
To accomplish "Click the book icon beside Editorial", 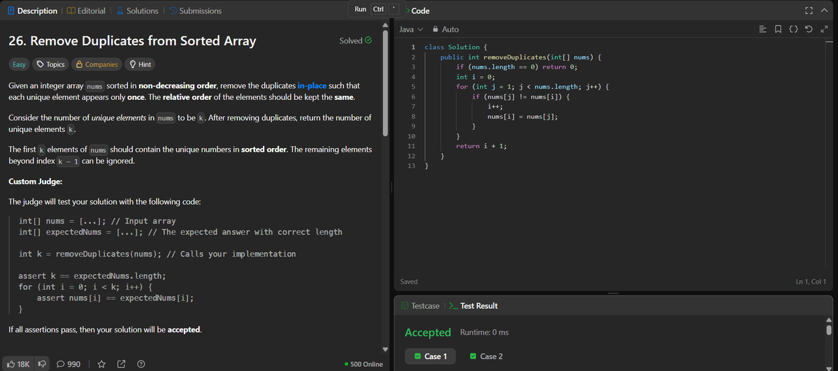I will click(71, 10).
